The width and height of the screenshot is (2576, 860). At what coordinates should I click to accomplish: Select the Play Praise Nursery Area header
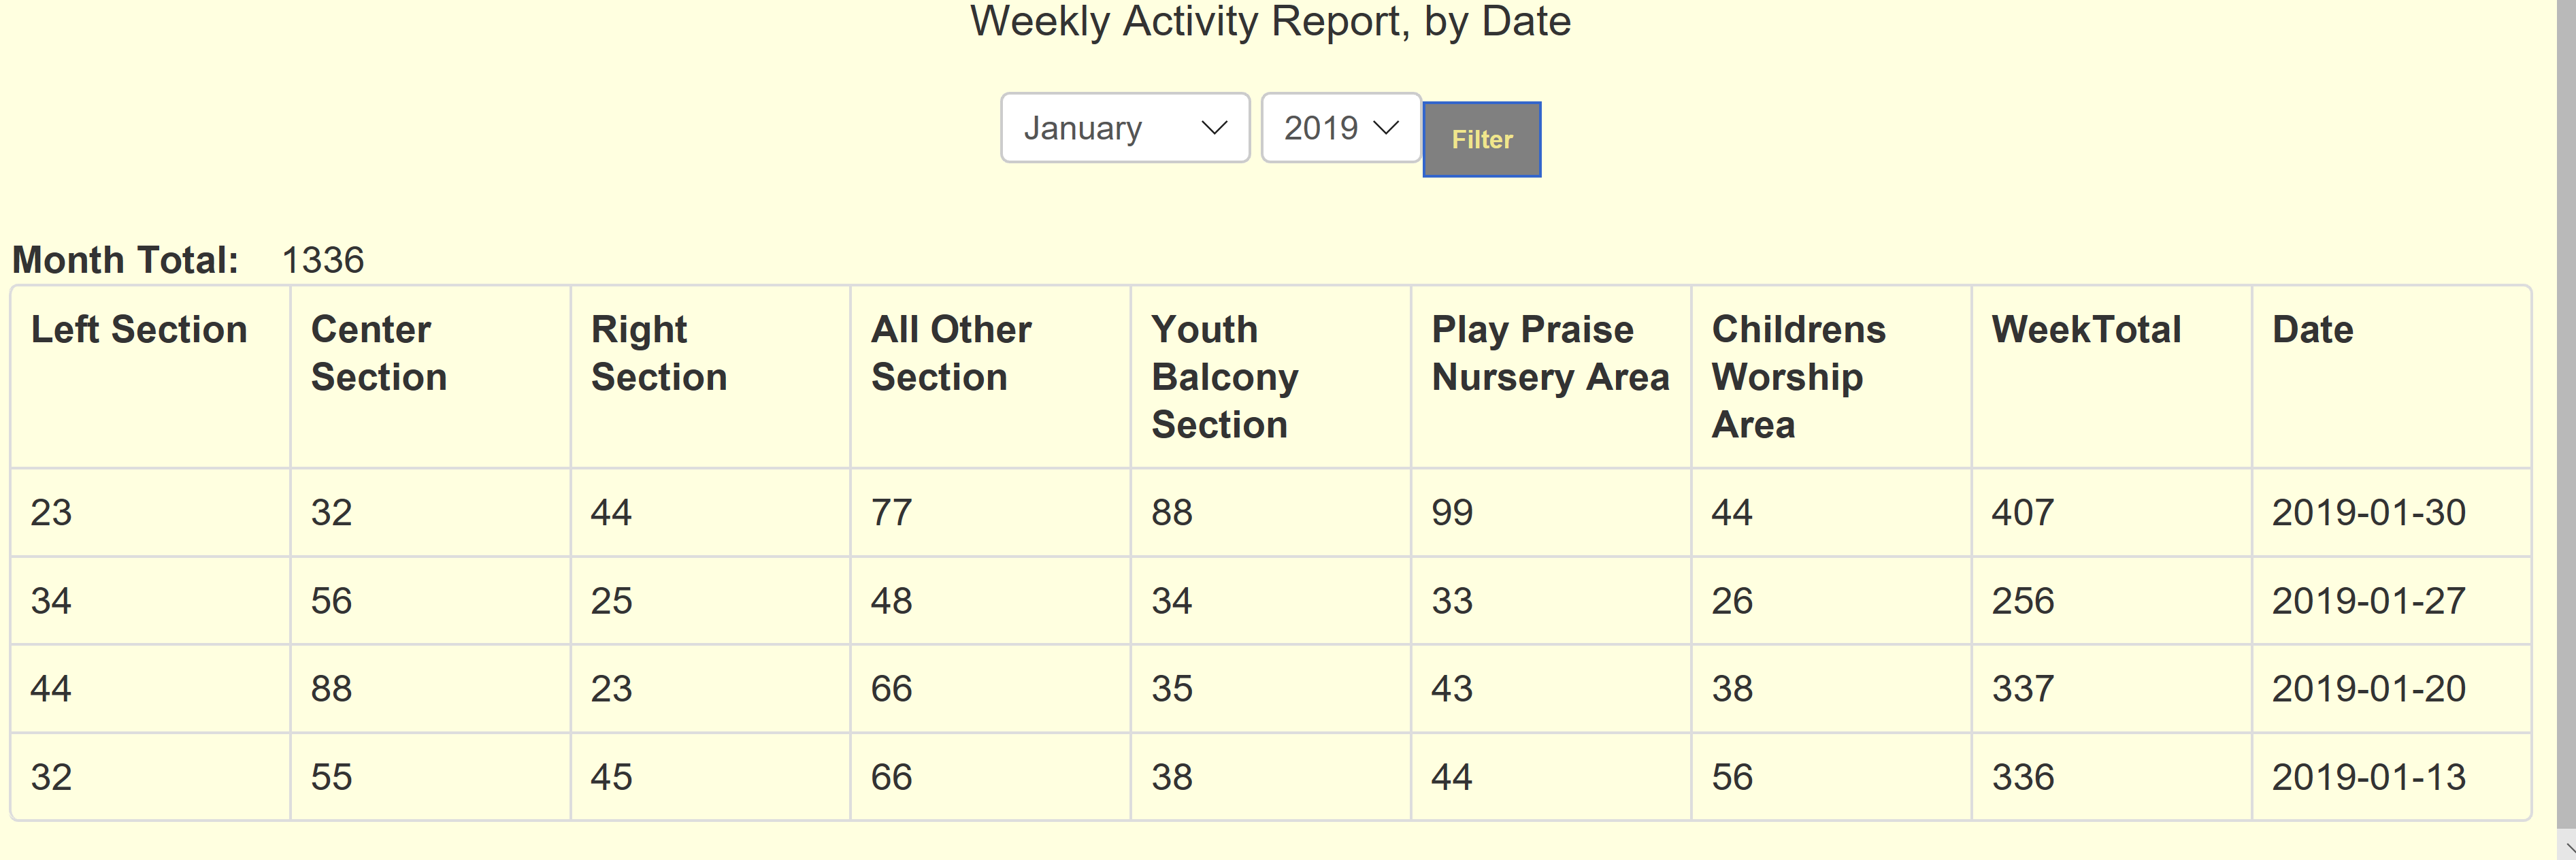point(1549,353)
